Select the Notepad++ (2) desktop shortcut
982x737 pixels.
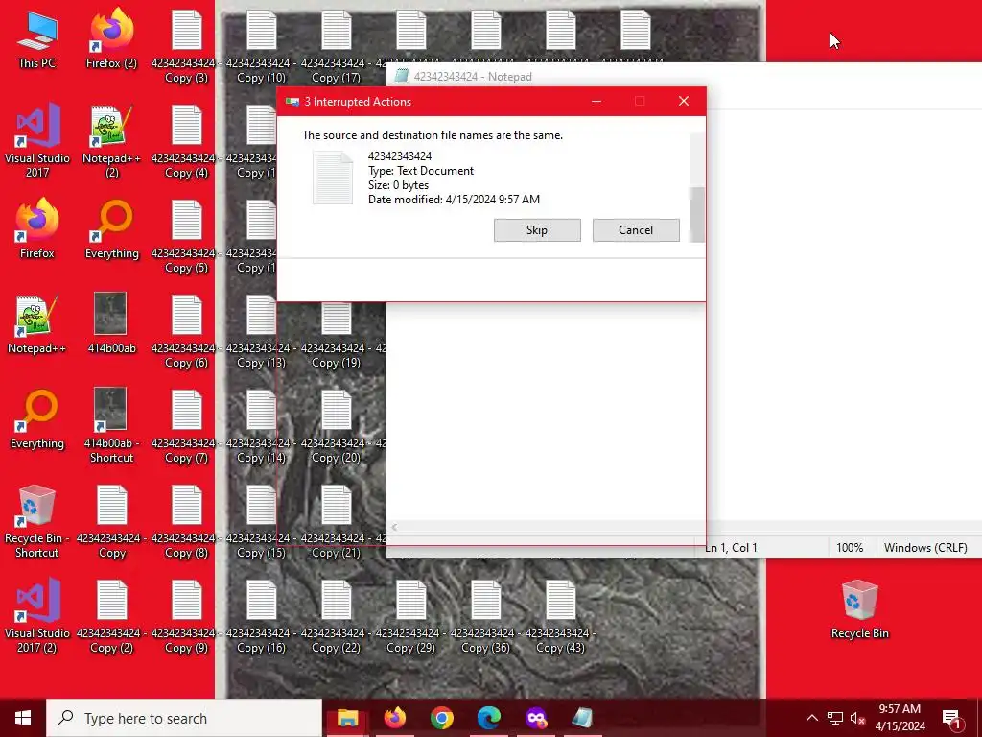pyautogui.click(x=111, y=142)
